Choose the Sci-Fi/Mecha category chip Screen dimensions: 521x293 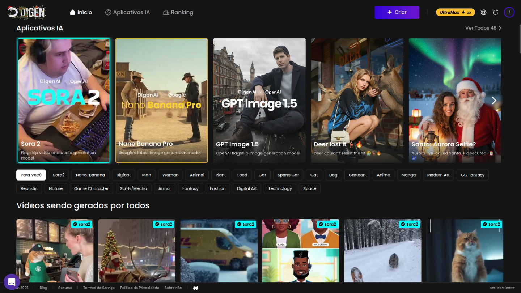click(134, 188)
